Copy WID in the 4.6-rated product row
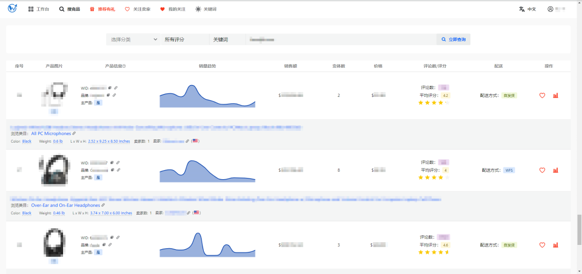Image resolution: width=582 pixels, height=274 pixels. (112, 237)
